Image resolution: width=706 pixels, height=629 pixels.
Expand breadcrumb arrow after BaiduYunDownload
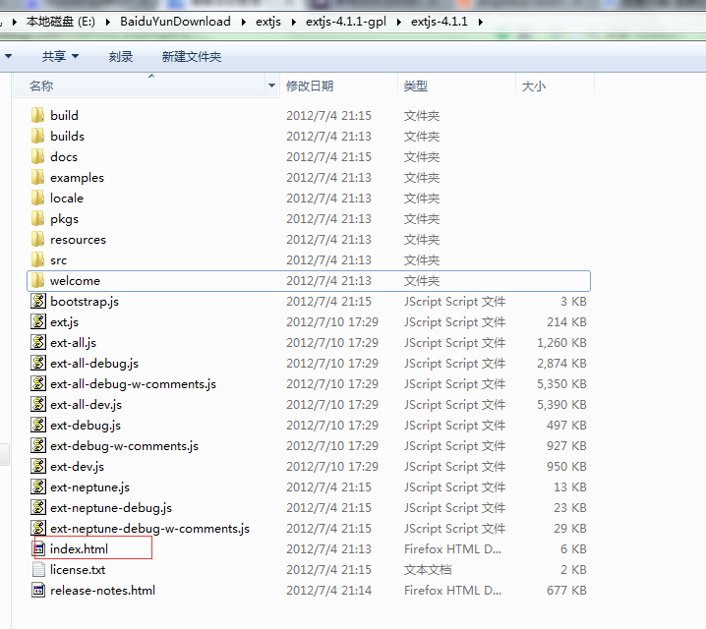243,22
